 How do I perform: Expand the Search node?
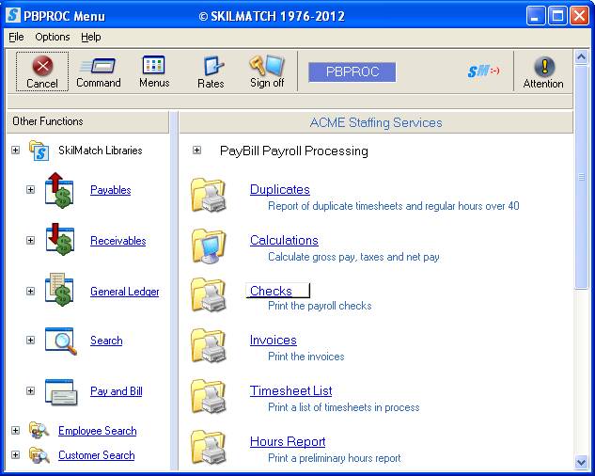click(30, 340)
